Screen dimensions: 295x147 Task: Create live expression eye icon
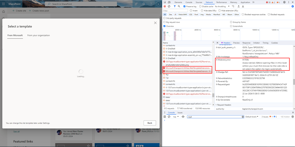point(183,117)
